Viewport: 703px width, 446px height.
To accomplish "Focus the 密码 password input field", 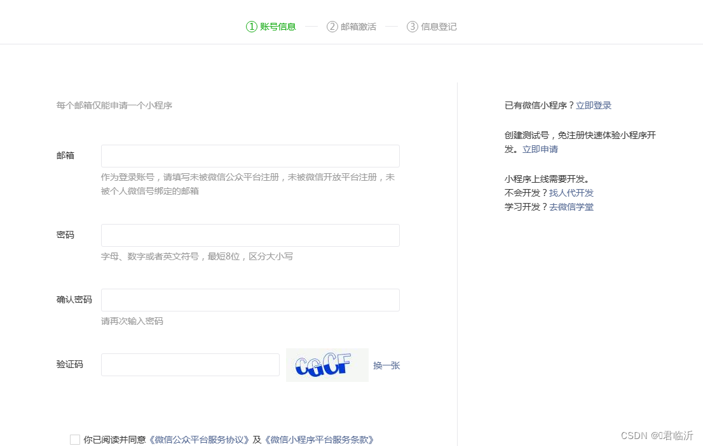I will [250, 235].
